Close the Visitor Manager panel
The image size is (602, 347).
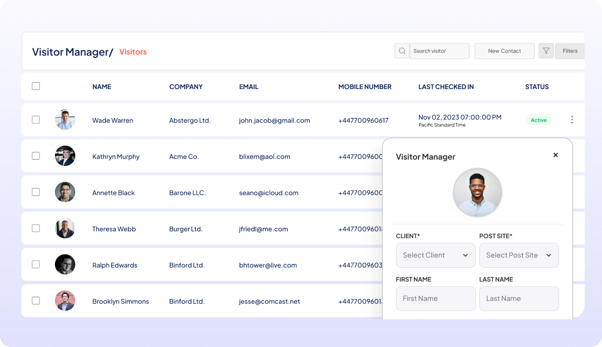(556, 155)
